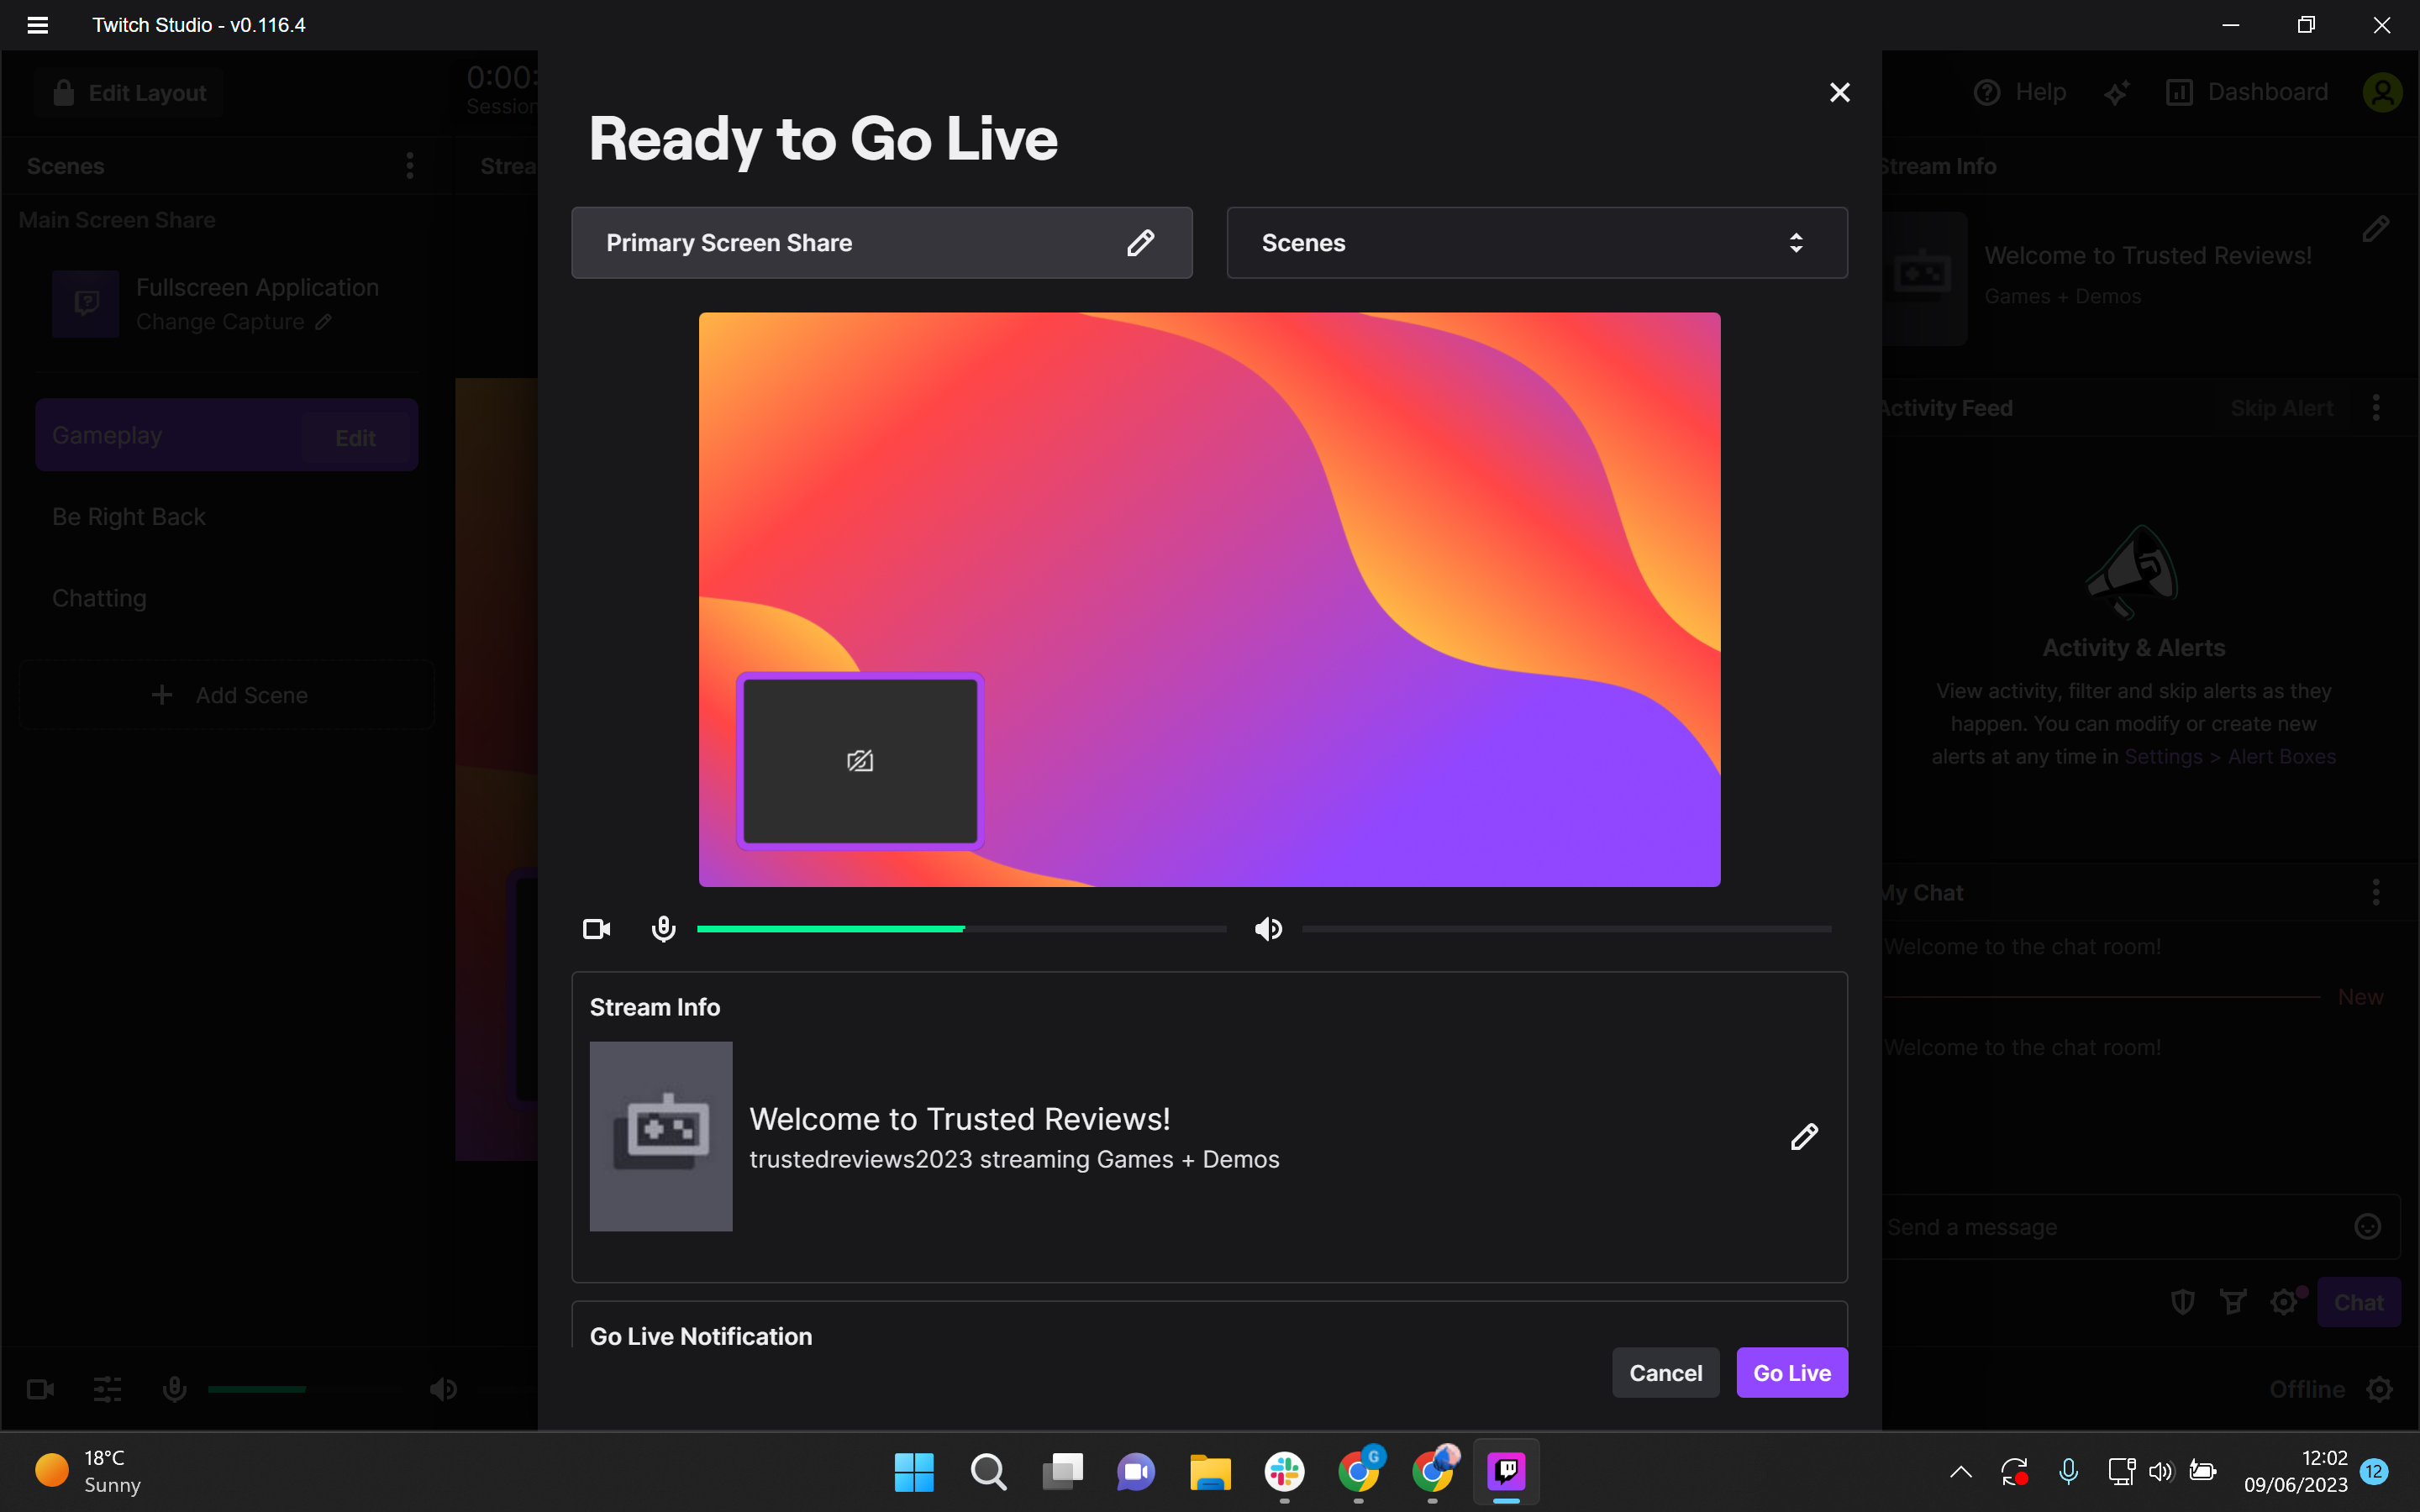
Task: Adjust the microphone volume slider in dialog
Action: click(961, 929)
